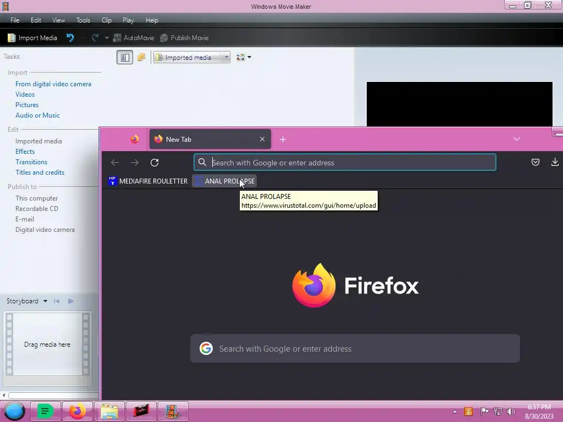Click the black preview monitor in Movie Maker
The image size is (563, 422).
[459, 104]
